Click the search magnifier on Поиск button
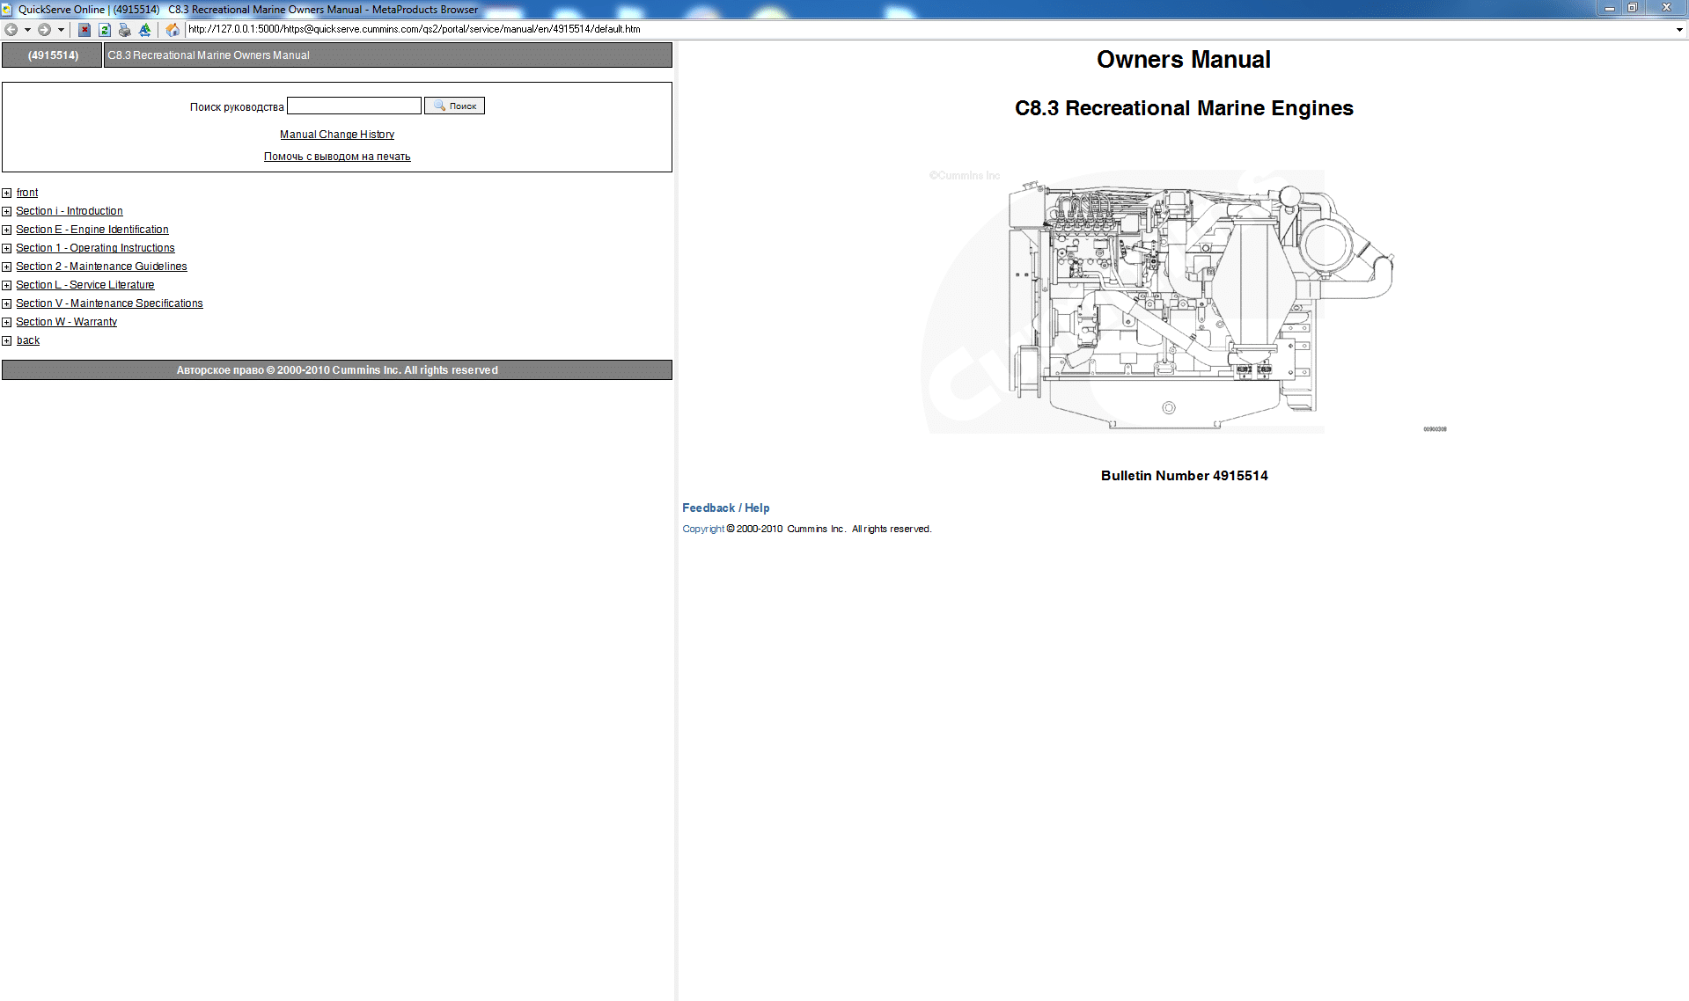The height and width of the screenshot is (1001, 1689). point(438,106)
